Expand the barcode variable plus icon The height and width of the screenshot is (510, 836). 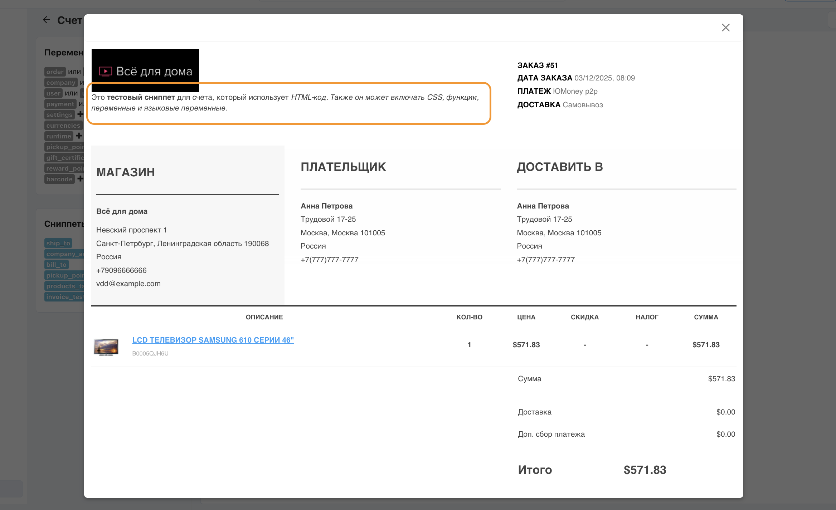click(x=80, y=179)
